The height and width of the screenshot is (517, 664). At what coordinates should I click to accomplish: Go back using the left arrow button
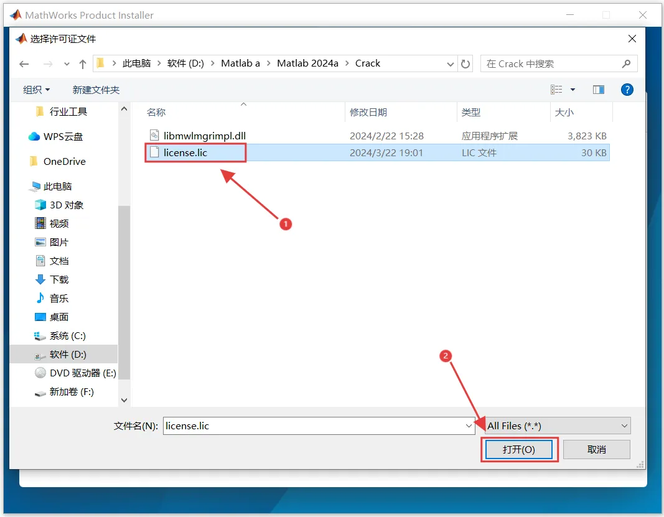pos(24,64)
